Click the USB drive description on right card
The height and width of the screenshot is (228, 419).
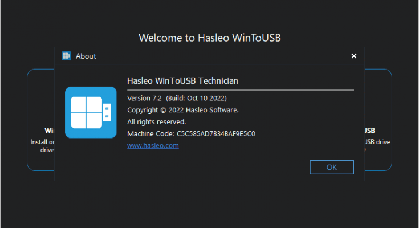point(378,141)
